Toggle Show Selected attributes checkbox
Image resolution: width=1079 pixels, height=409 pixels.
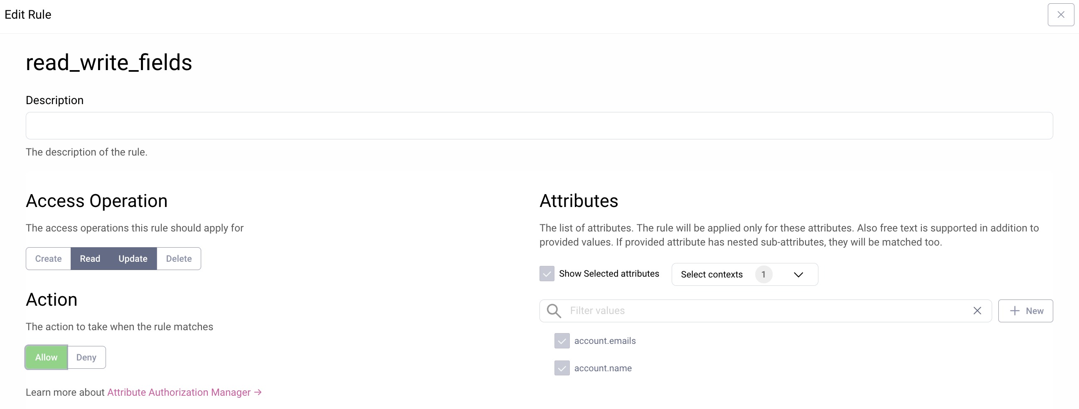coord(547,274)
